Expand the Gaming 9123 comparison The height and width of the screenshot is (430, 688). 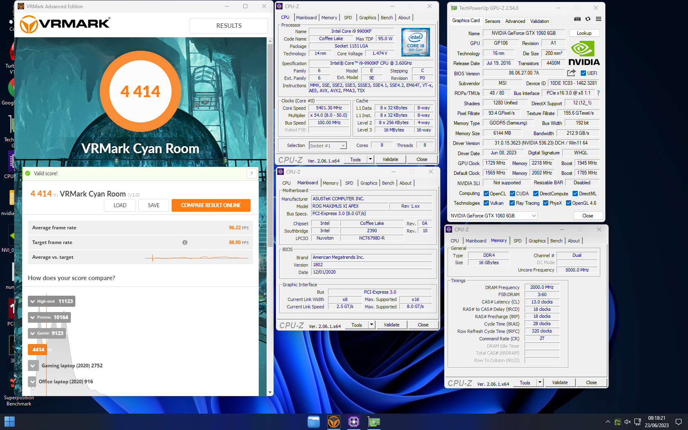click(x=32, y=333)
